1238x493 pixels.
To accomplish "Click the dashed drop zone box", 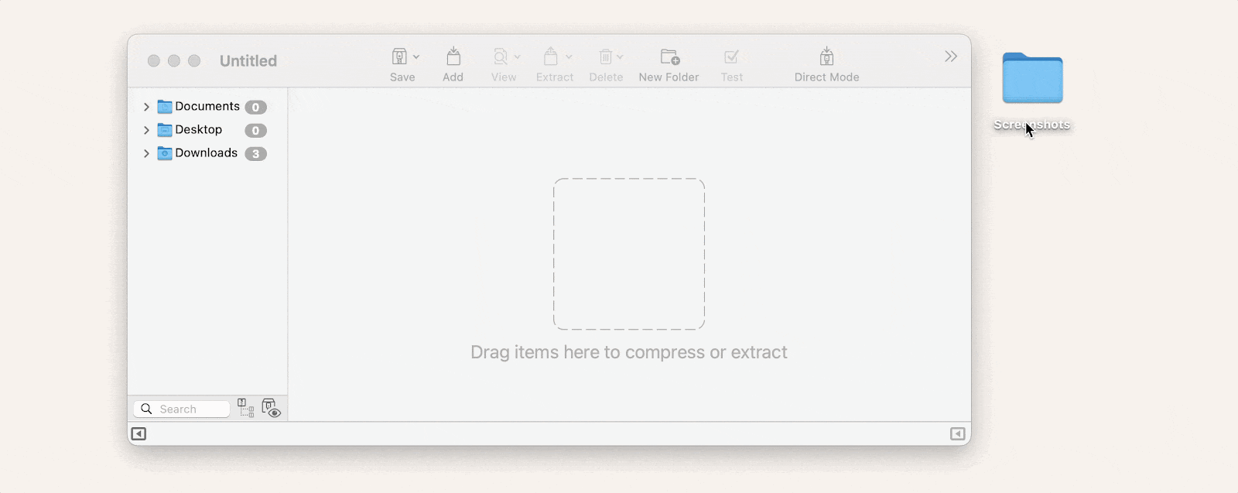I will pos(629,254).
